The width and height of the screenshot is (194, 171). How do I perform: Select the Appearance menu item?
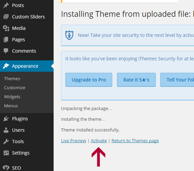click(x=27, y=66)
